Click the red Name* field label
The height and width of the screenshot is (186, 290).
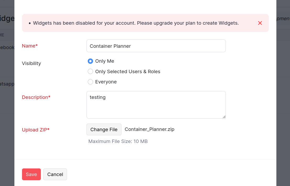point(30,46)
